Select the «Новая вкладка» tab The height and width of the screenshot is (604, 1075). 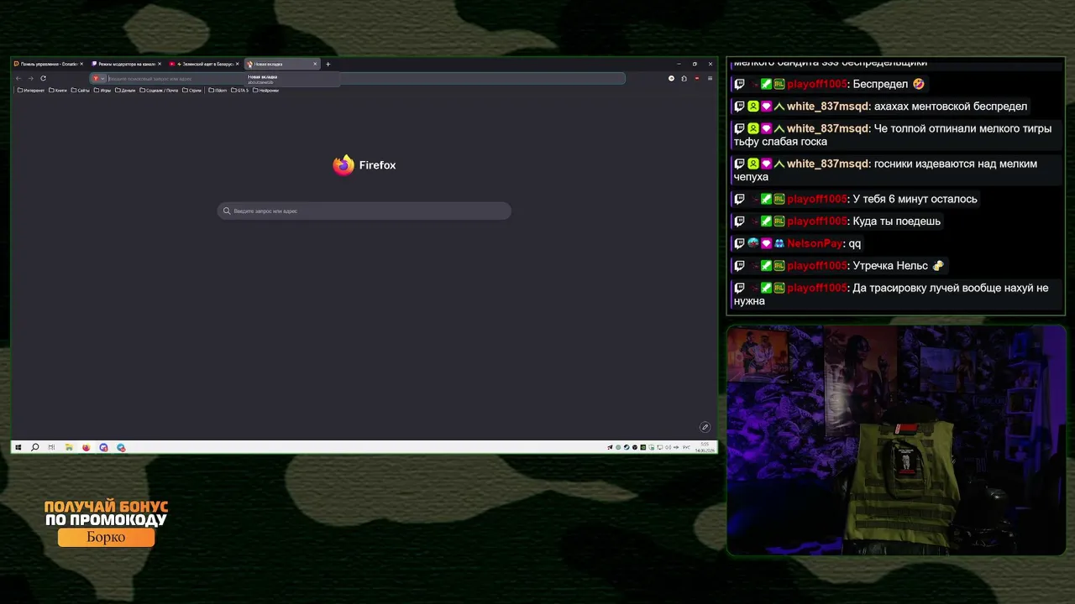[x=281, y=64]
